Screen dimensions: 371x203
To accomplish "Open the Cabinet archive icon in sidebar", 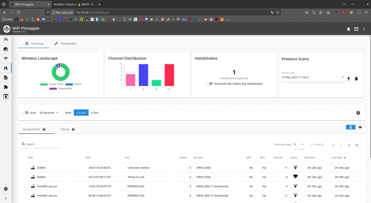I will click(6, 97).
